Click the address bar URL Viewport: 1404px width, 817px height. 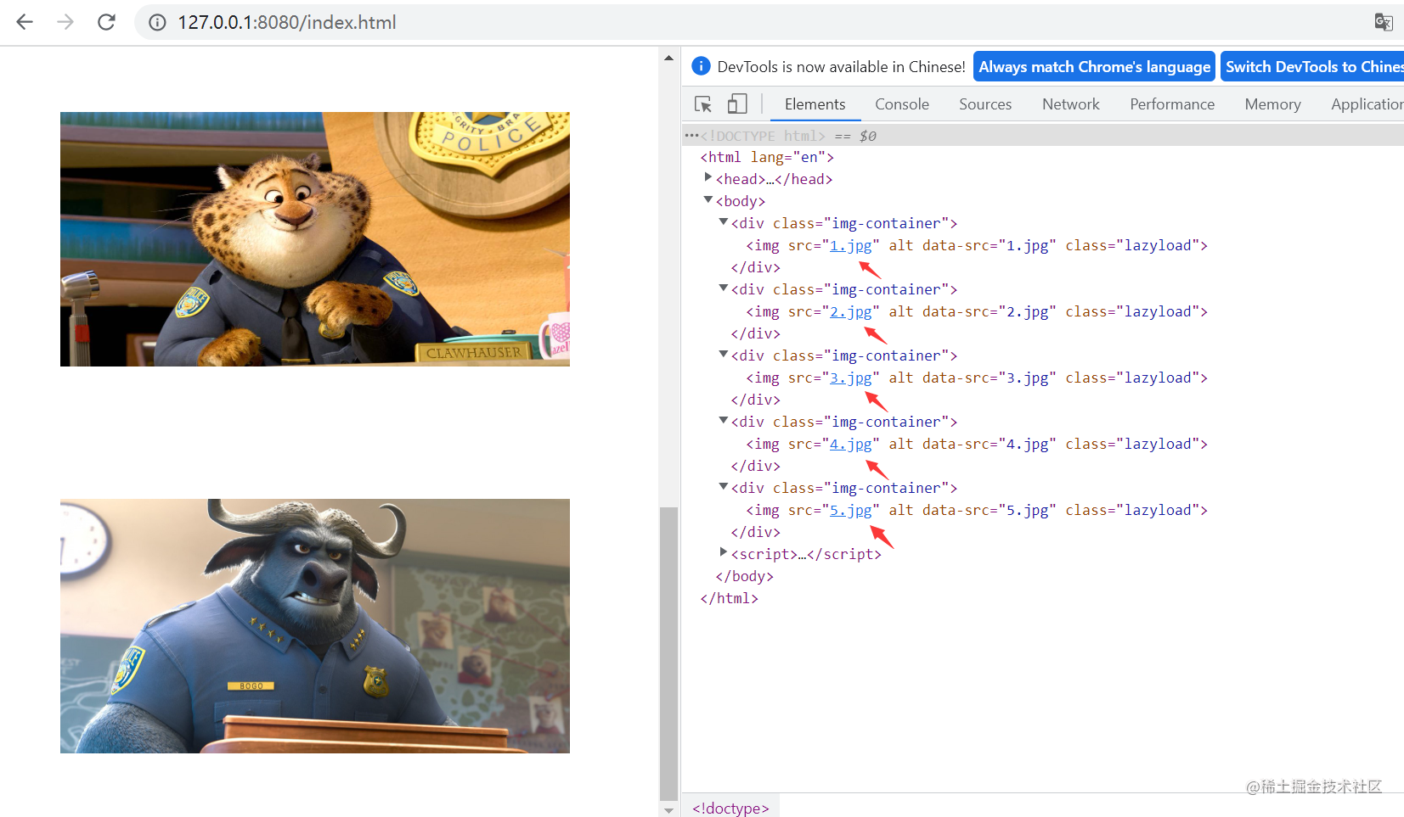click(x=286, y=22)
